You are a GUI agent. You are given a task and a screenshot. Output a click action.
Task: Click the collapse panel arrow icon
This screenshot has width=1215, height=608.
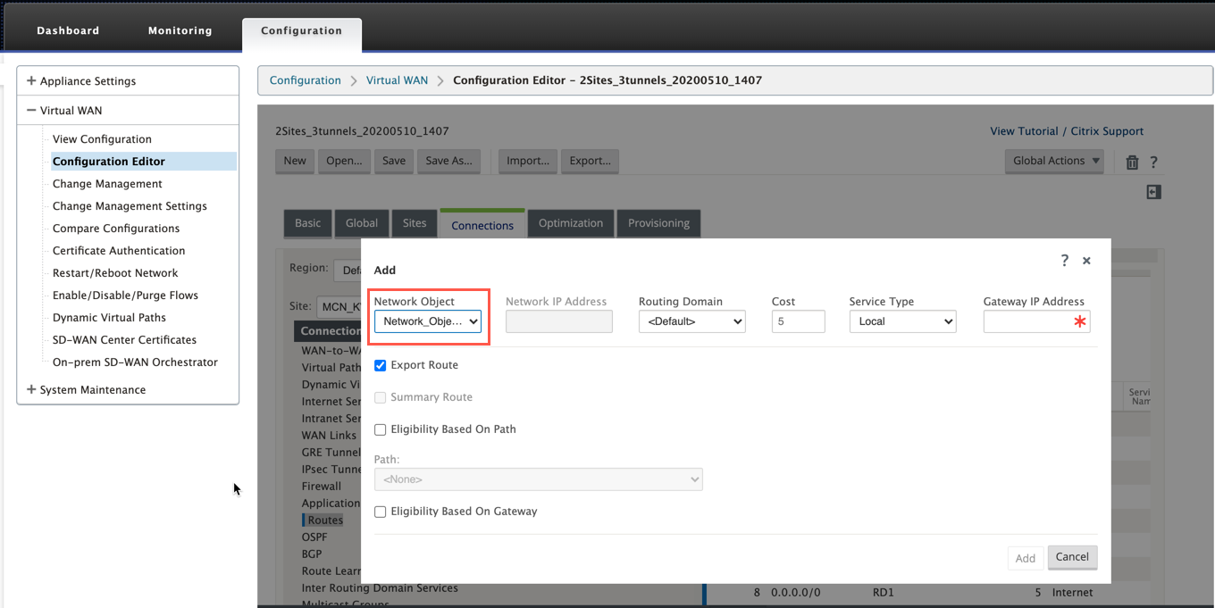(x=1153, y=192)
